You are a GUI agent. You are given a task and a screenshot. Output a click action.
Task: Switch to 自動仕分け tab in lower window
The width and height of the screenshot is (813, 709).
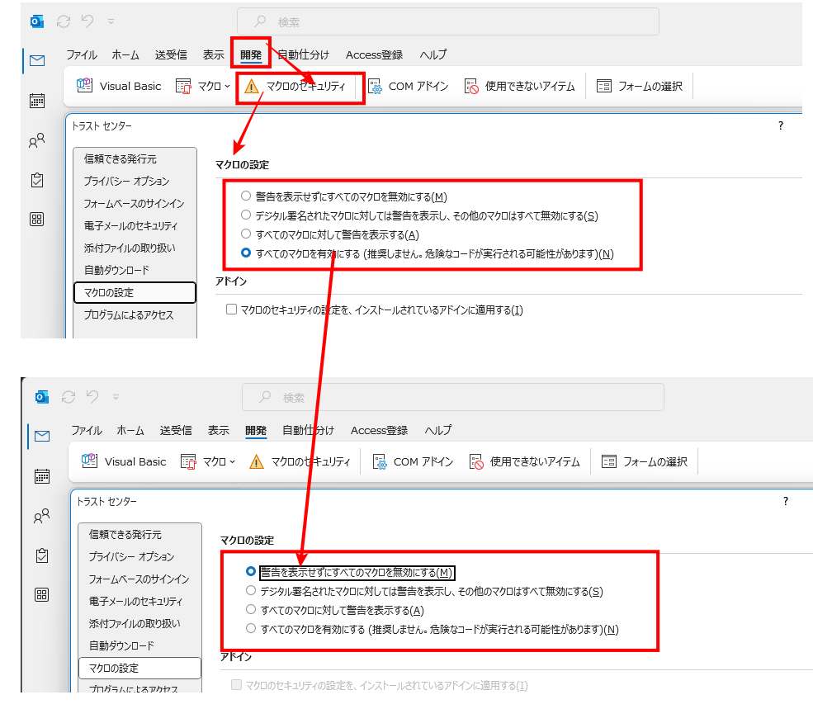click(x=308, y=430)
